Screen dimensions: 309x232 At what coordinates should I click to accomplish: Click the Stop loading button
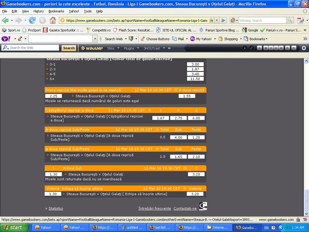42,20
